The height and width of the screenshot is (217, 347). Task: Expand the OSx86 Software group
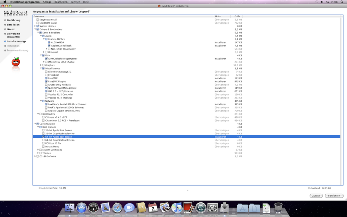tap(35, 156)
